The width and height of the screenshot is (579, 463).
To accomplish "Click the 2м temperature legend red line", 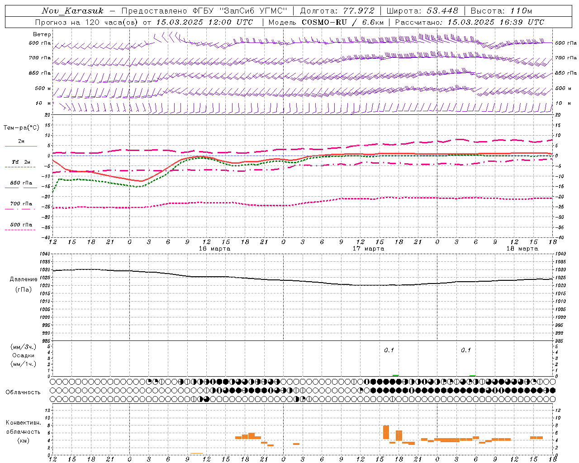I will click(x=21, y=146).
